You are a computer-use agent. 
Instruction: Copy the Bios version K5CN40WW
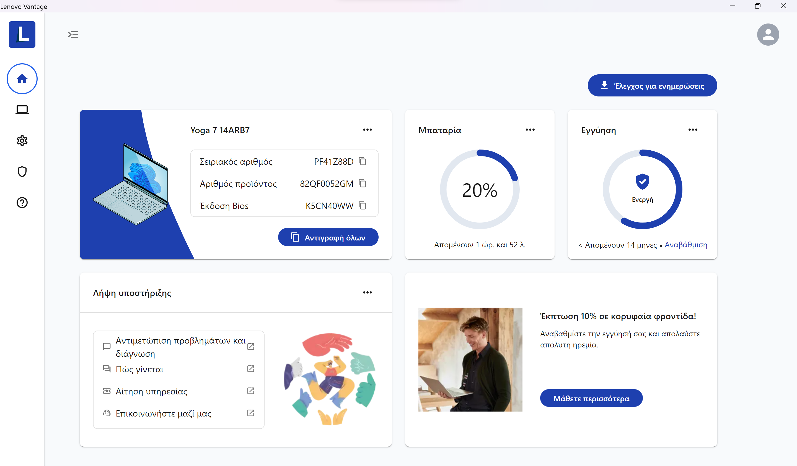(363, 206)
